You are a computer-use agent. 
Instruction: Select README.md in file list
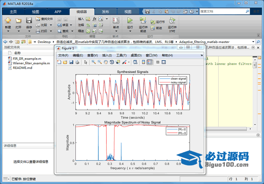(23, 68)
